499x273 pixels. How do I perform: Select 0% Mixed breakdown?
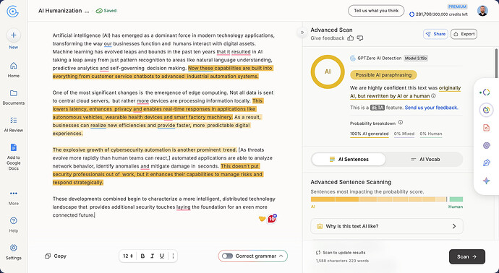(404, 134)
